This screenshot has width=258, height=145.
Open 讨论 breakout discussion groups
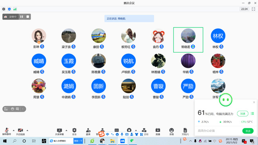(145, 131)
